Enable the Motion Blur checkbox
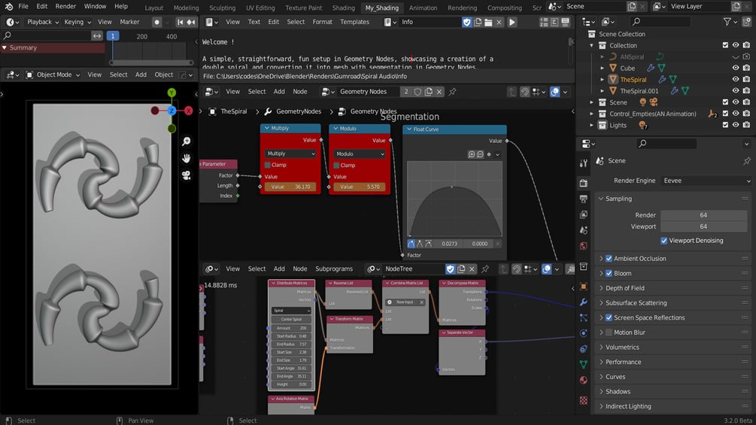The width and height of the screenshot is (756, 425). click(609, 332)
